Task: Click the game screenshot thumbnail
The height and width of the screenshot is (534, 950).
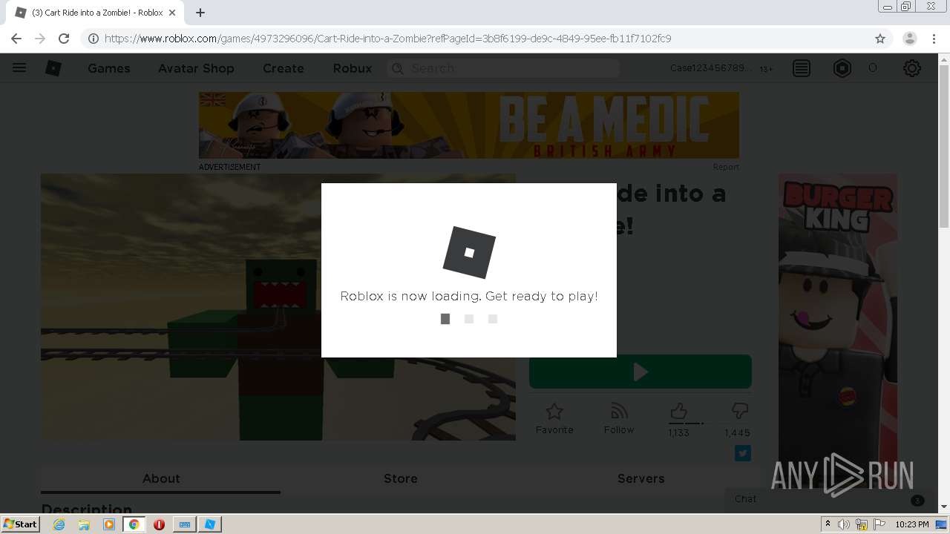Action: [278, 307]
